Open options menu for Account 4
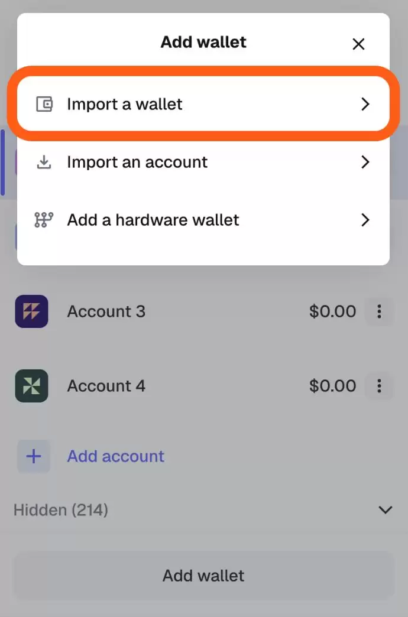The height and width of the screenshot is (617, 408). [379, 386]
